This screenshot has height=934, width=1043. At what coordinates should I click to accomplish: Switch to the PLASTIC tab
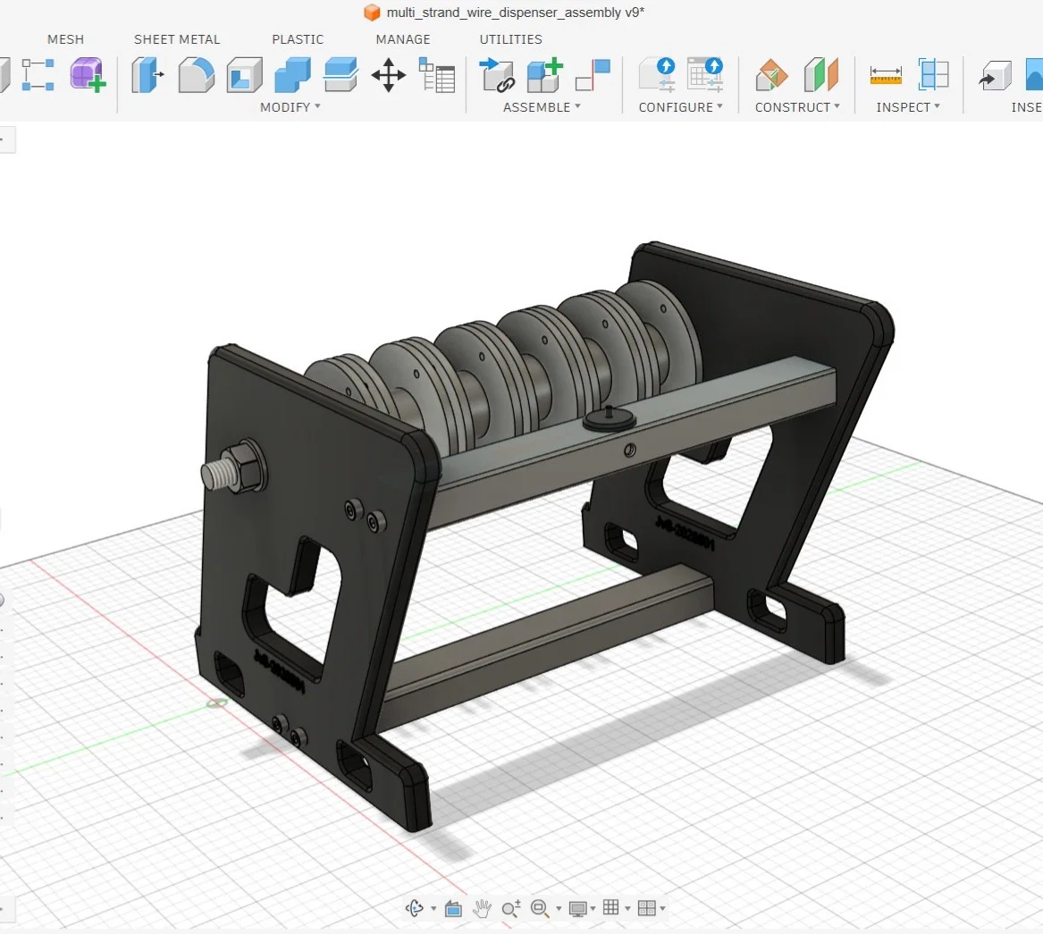(x=298, y=39)
